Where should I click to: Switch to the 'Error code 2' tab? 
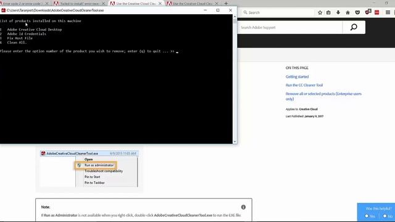point(22,4)
